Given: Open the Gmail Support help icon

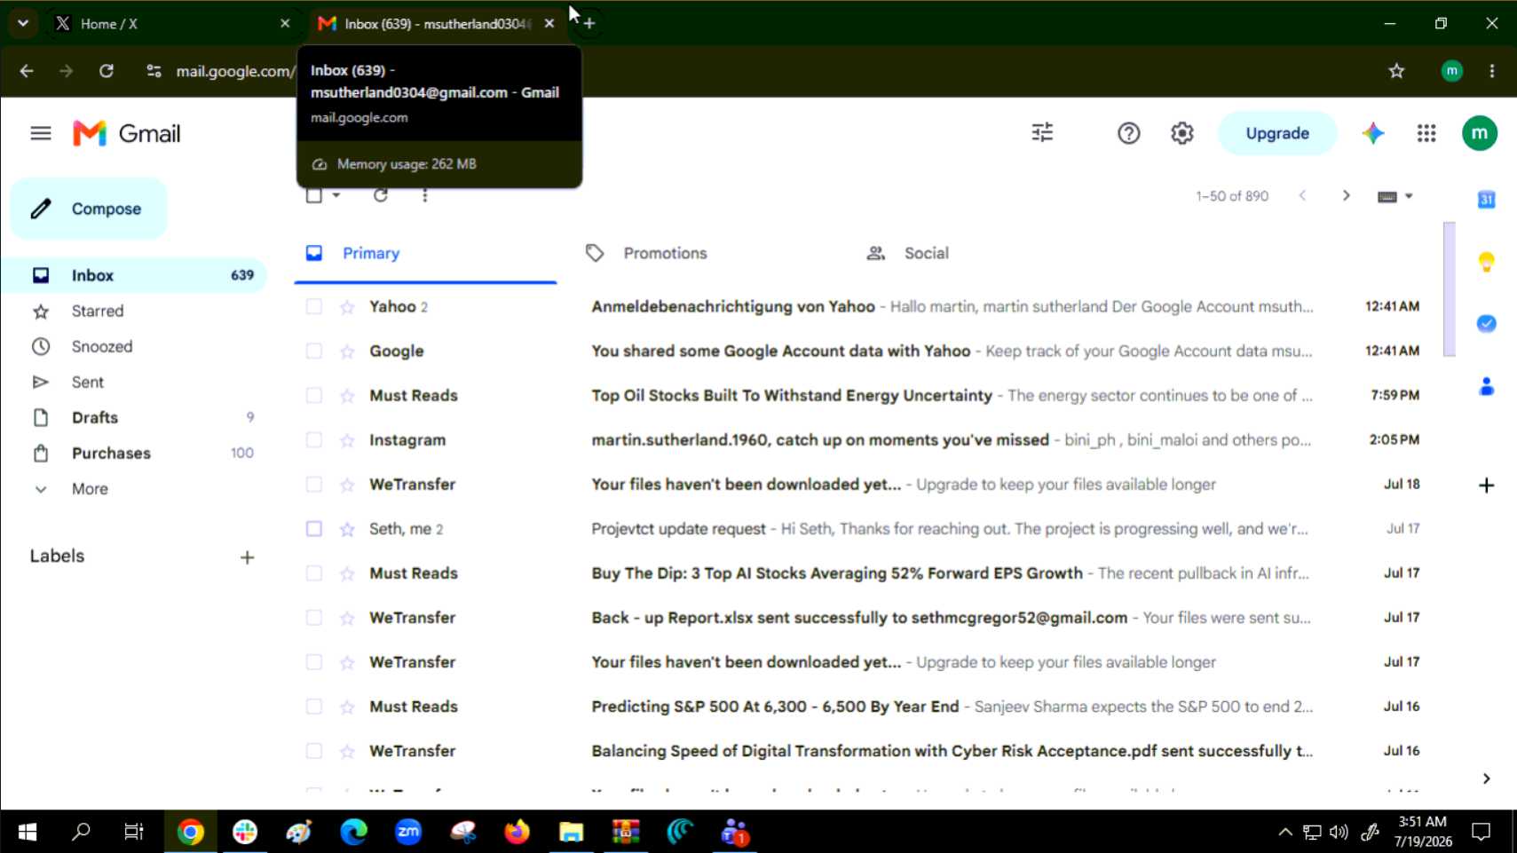Looking at the screenshot, I should click(x=1128, y=133).
